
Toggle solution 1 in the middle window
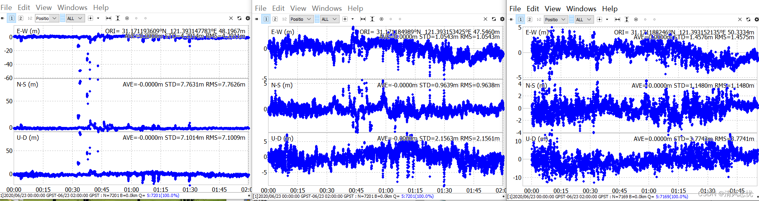tap(266, 19)
